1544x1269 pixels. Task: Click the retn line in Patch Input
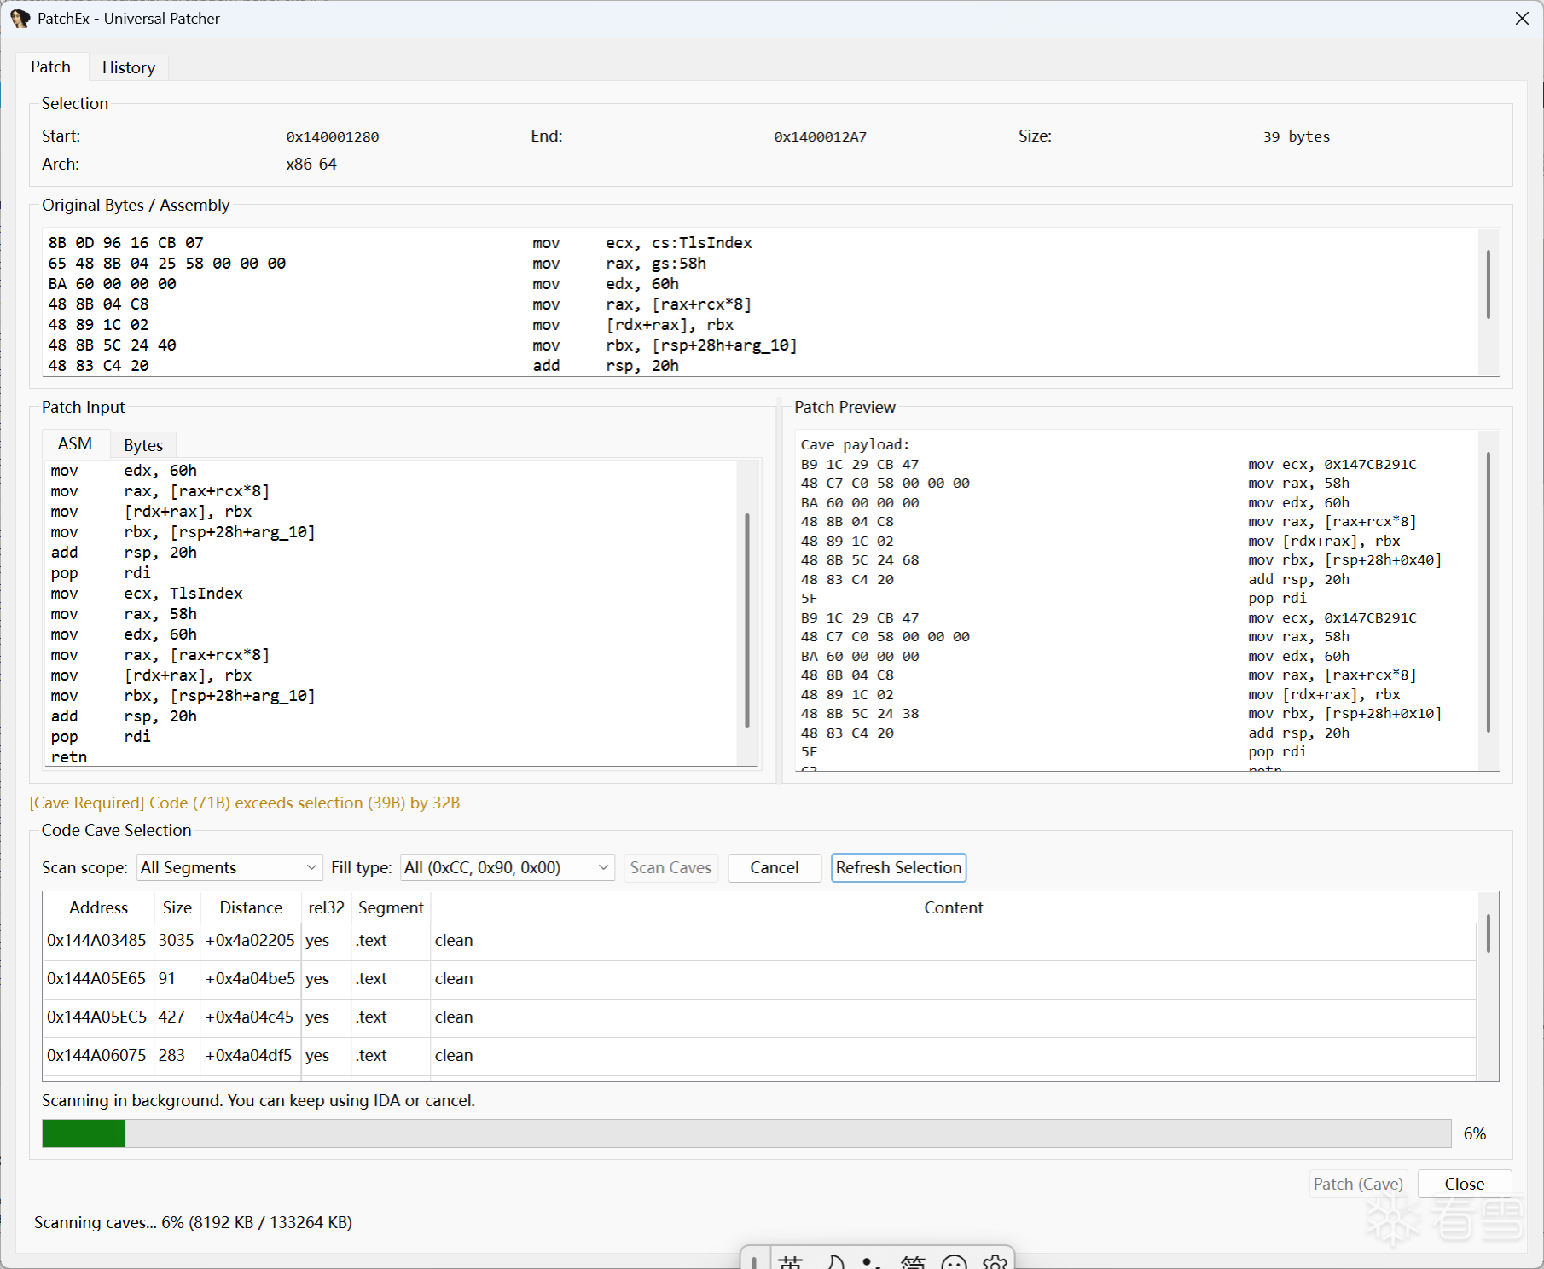click(69, 757)
